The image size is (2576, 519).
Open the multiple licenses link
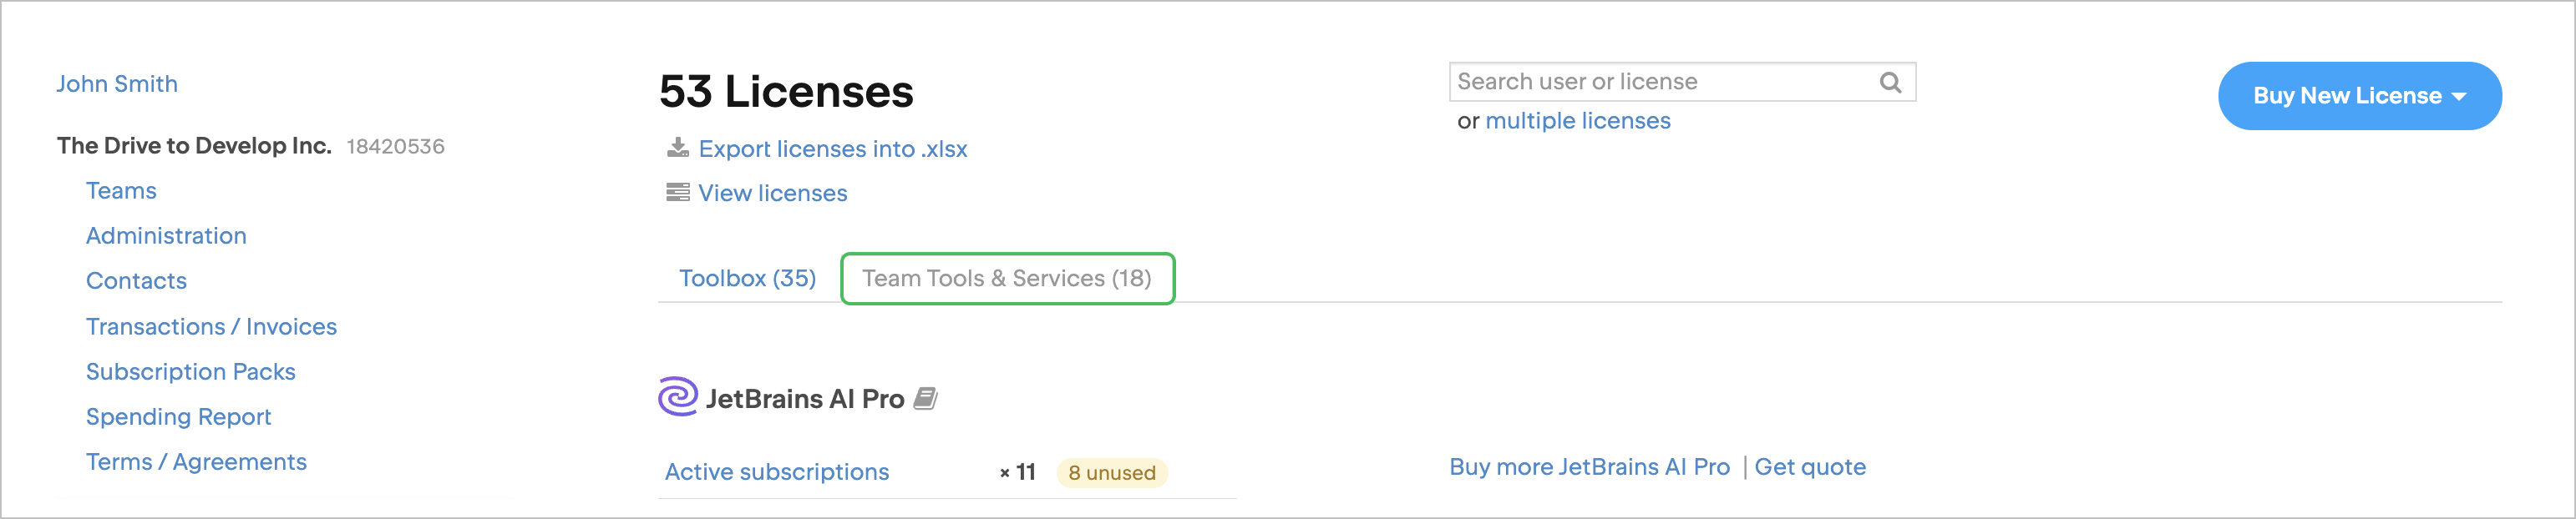(x=1578, y=120)
